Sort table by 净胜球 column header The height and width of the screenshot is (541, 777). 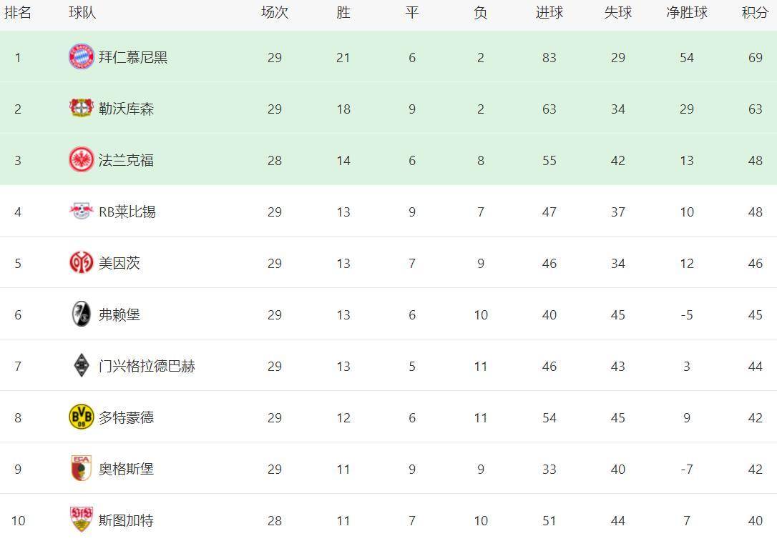tap(686, 13)
